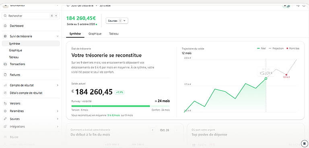Switch to the Synthèse tab
The width and height of the screenshot is (309, 148).
coord(75,34)
